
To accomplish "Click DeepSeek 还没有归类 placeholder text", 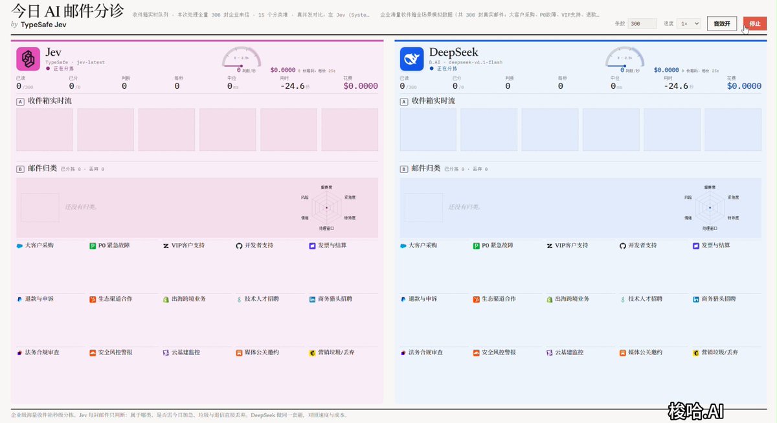I will [x=464, y=207].
